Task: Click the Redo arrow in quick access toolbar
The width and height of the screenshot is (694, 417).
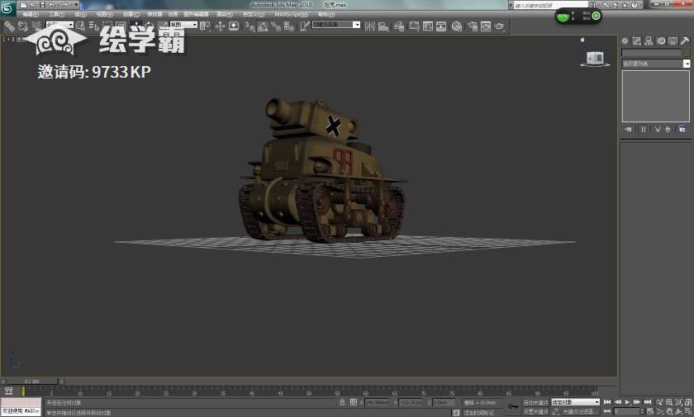Action: tap(65, 4)
